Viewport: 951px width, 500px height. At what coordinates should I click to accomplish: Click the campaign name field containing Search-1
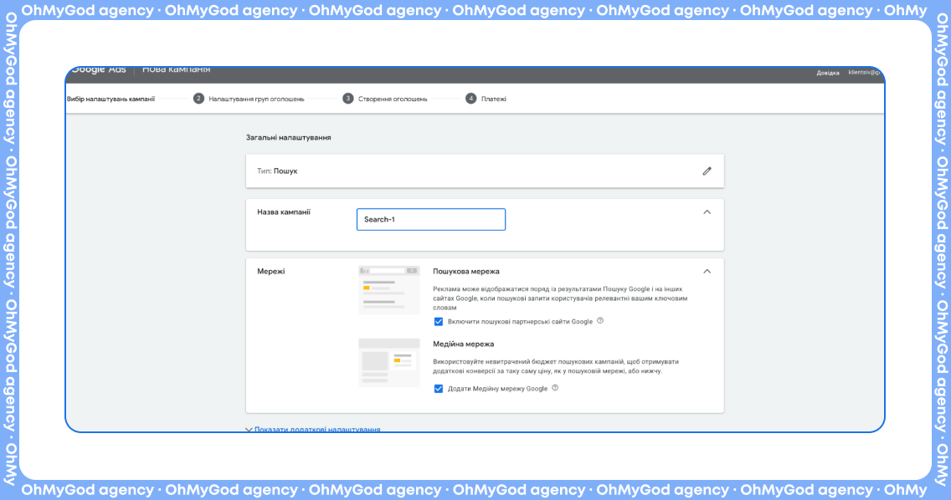(x=431, y=220)
